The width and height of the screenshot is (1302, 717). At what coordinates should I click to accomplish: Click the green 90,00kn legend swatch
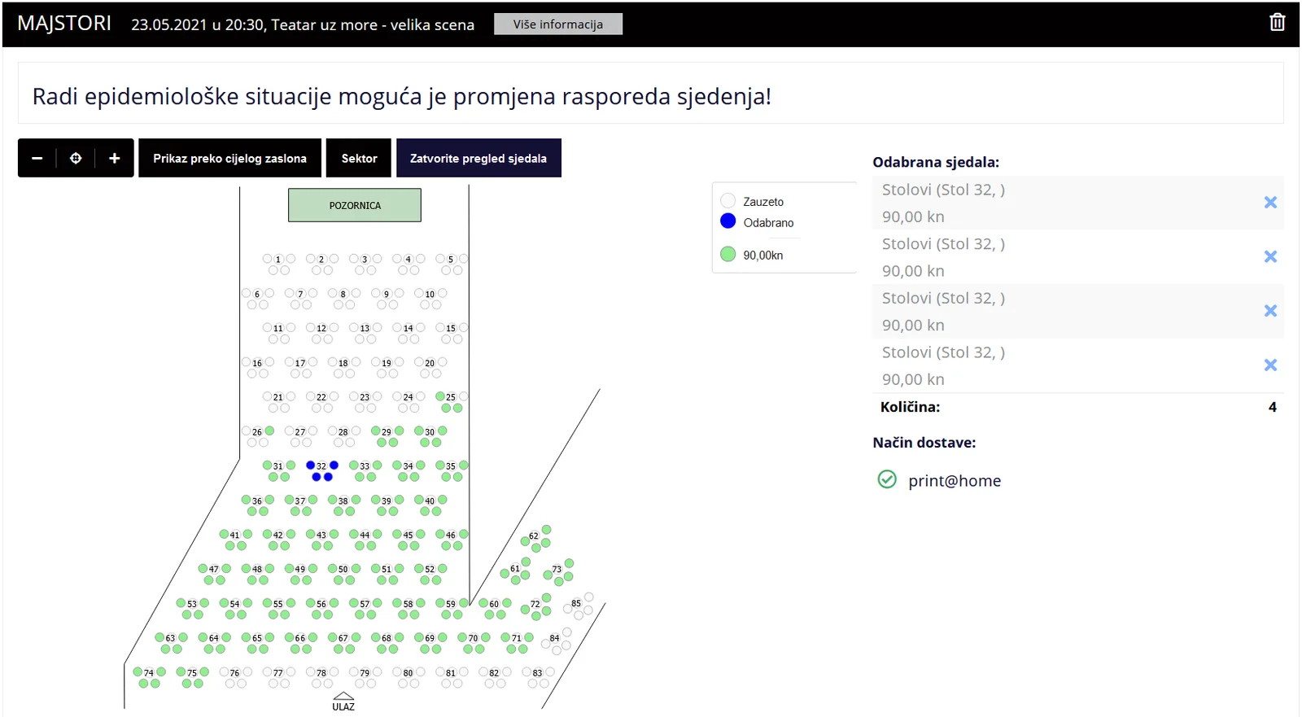[x=728, y=255]
